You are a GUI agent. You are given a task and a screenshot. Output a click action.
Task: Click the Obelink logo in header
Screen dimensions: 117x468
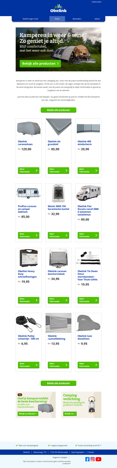coord(58,9)
